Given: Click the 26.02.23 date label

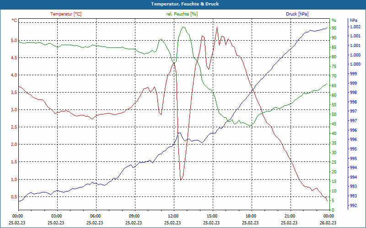Looking at the screenshot, I should [328, 223].
